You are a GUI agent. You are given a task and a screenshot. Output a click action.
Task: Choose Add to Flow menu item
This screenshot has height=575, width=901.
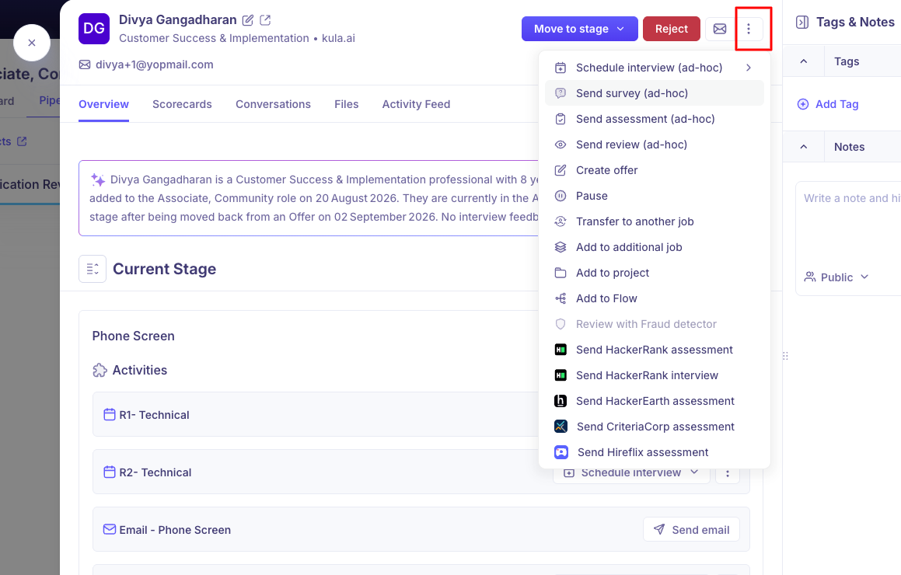tap(654, 298)
